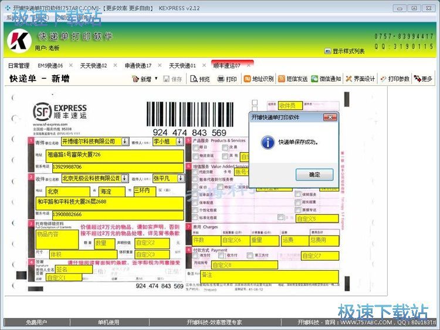The image size is (440, 330).
Task: Click the 保存 toolbar button
Action: point(173,79)
